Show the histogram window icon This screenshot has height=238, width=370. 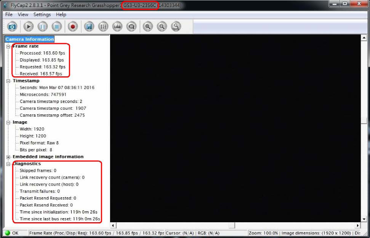[117, 26]
